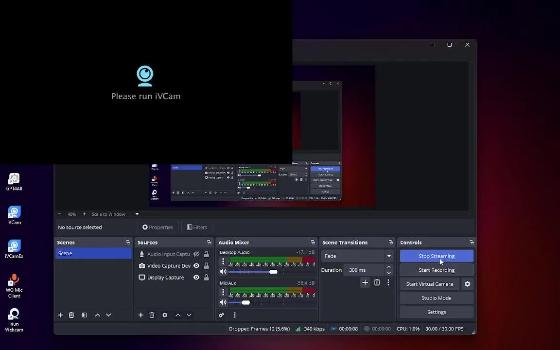Open source Properties button
This screenshot has width=560, height=350.
[x=157, y=227]
